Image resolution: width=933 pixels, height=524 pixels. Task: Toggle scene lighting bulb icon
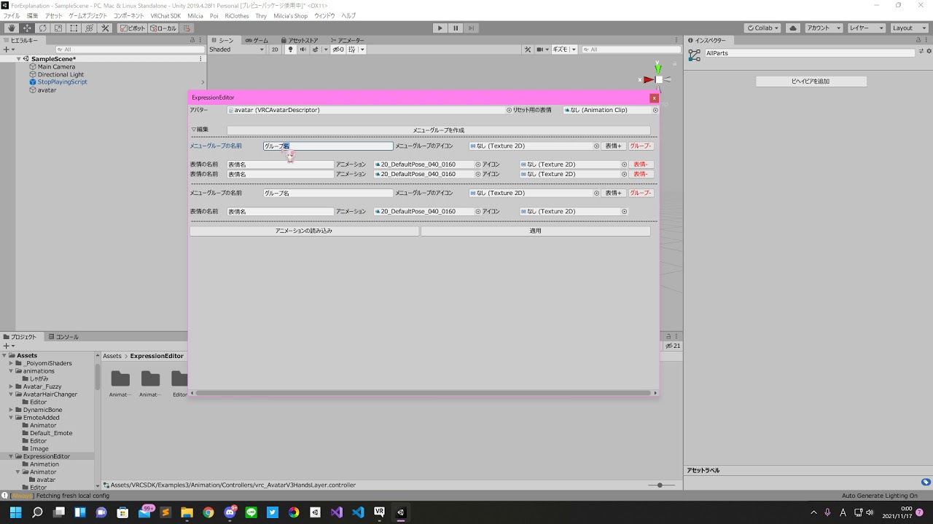coord(290,49)
